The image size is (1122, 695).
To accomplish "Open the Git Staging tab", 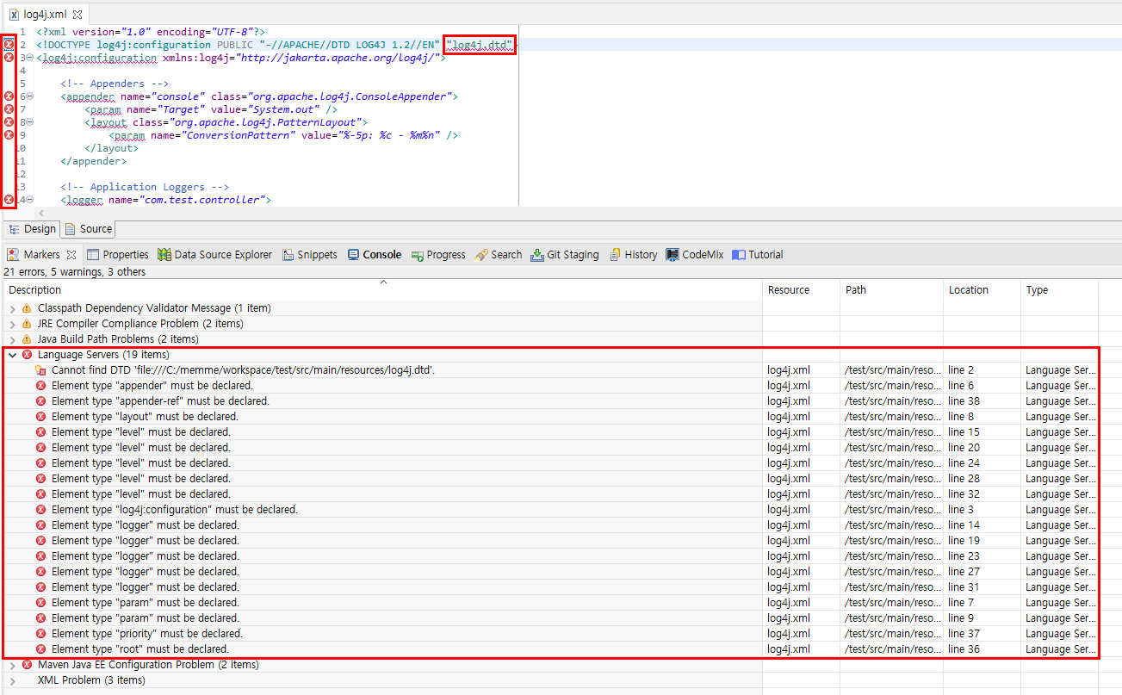I will [x=565, y=255].
